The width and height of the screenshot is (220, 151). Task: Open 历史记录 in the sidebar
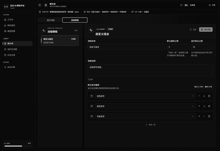[18, 55]
